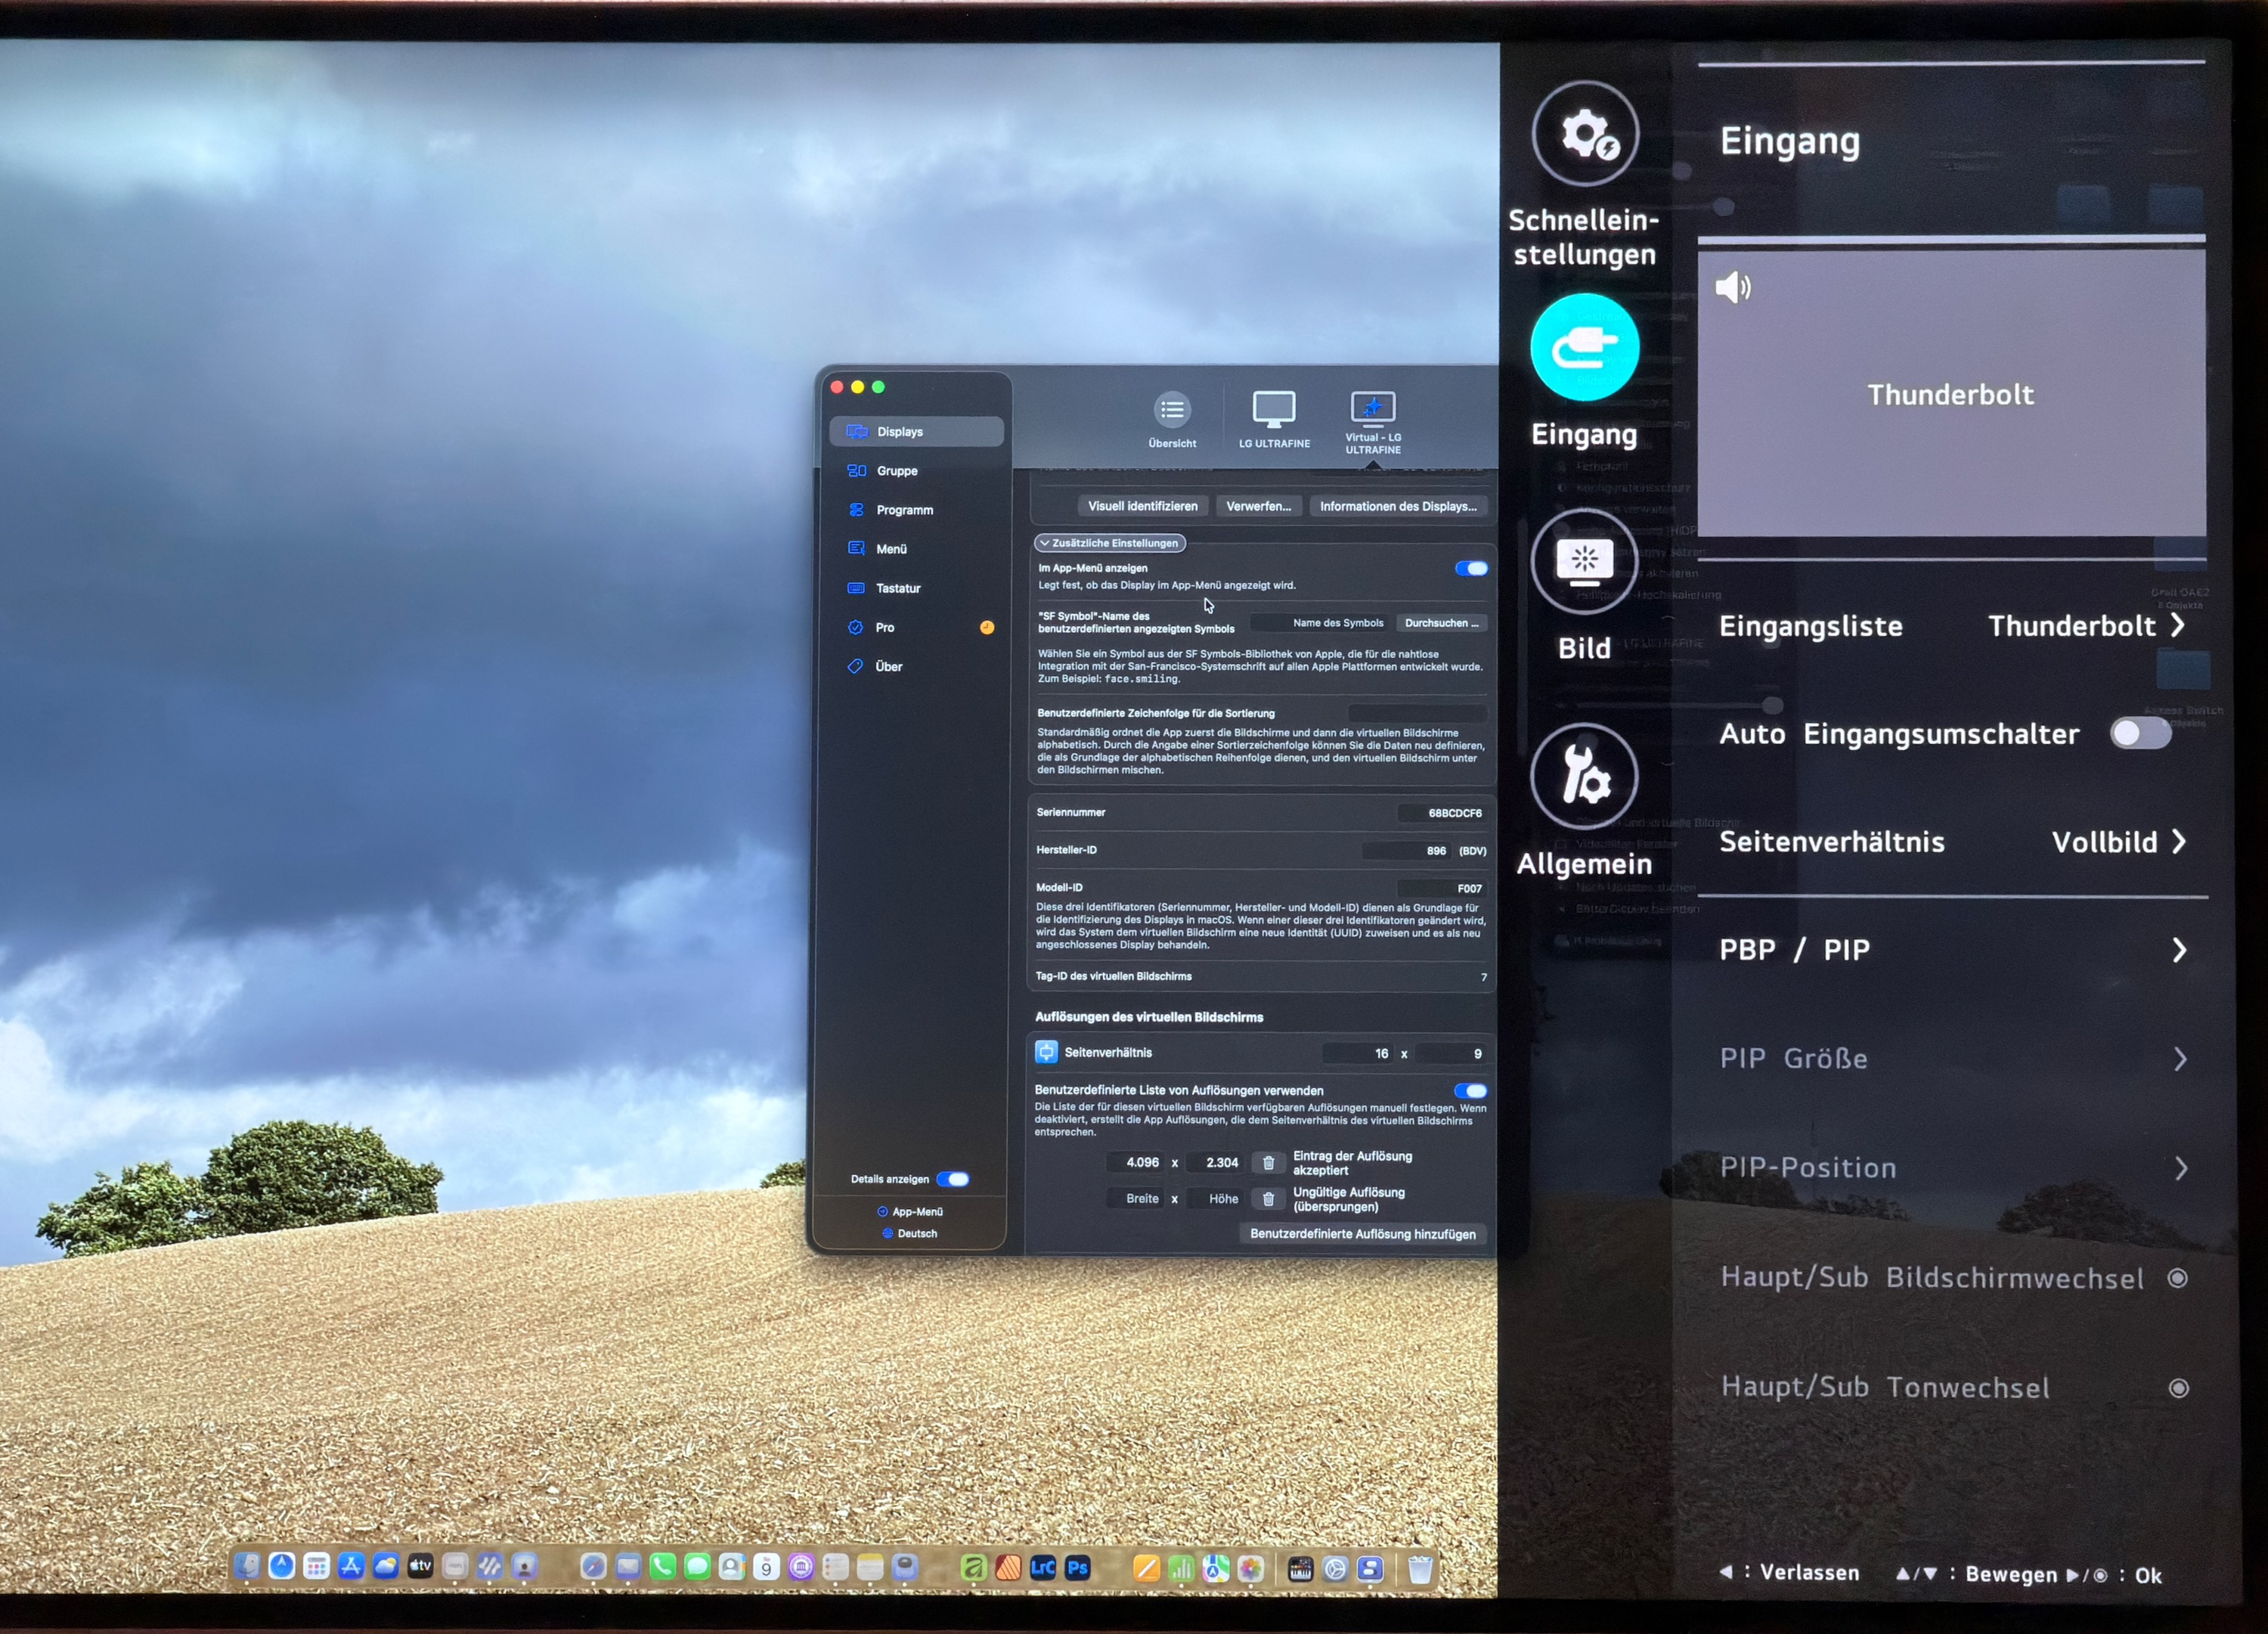Open the Tastatur sidebar item
The height and width of the screenshot is (1634, 2268).
(x=897, y=588)
